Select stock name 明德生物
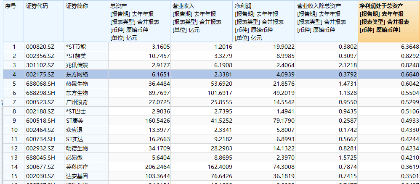 pyautogui.click(x=77, y=148)
